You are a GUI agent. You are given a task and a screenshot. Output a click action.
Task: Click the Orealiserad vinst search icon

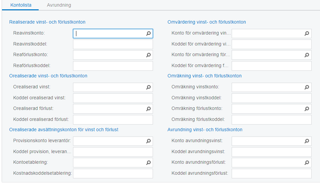[x=149, y=87]
